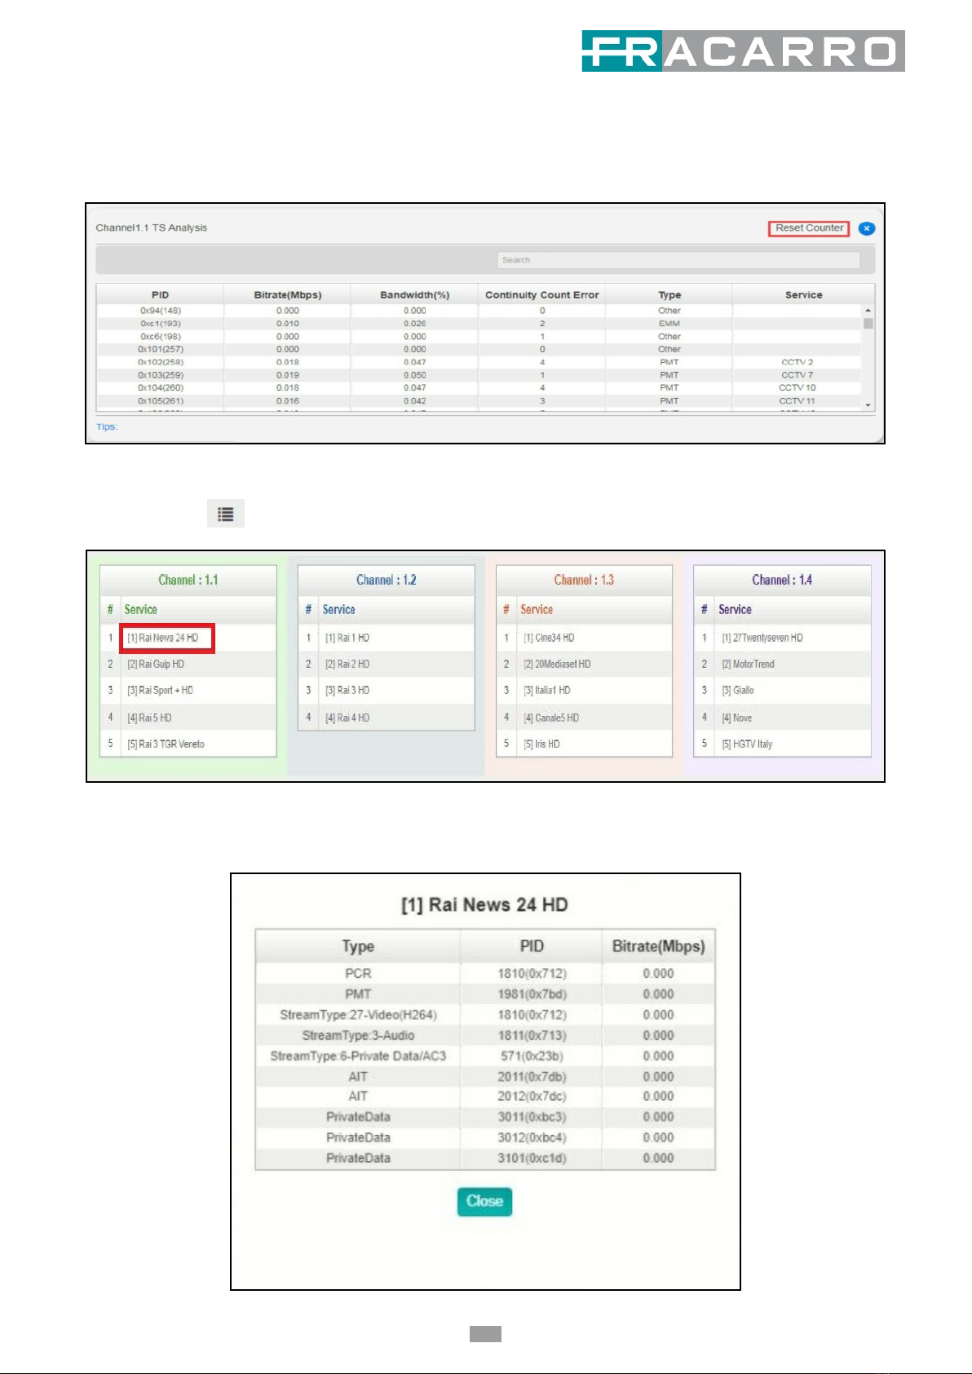Click the Channel : 1.3 header
Screen dimensions: 972x1374
click(584, 580)
